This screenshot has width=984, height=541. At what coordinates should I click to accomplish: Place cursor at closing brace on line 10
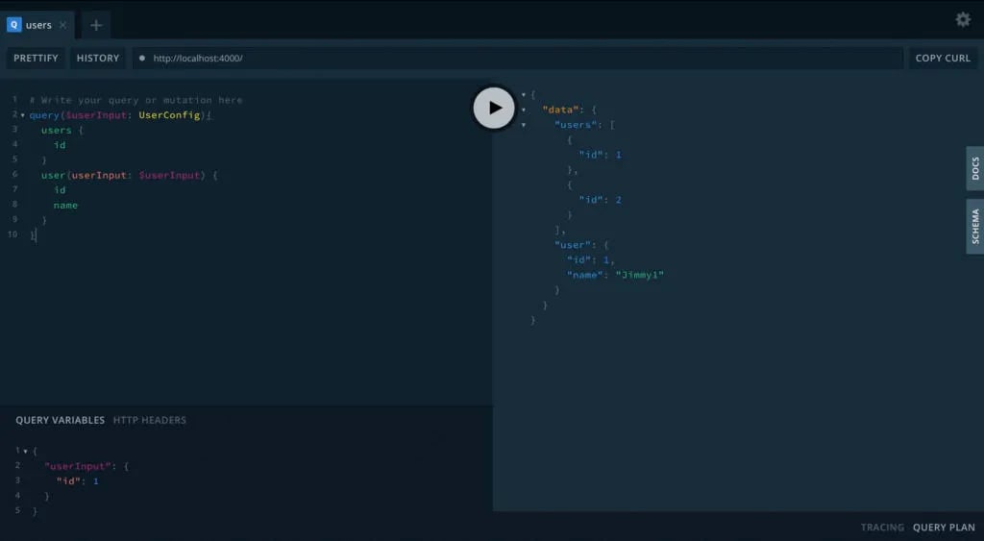pos(33,234)
